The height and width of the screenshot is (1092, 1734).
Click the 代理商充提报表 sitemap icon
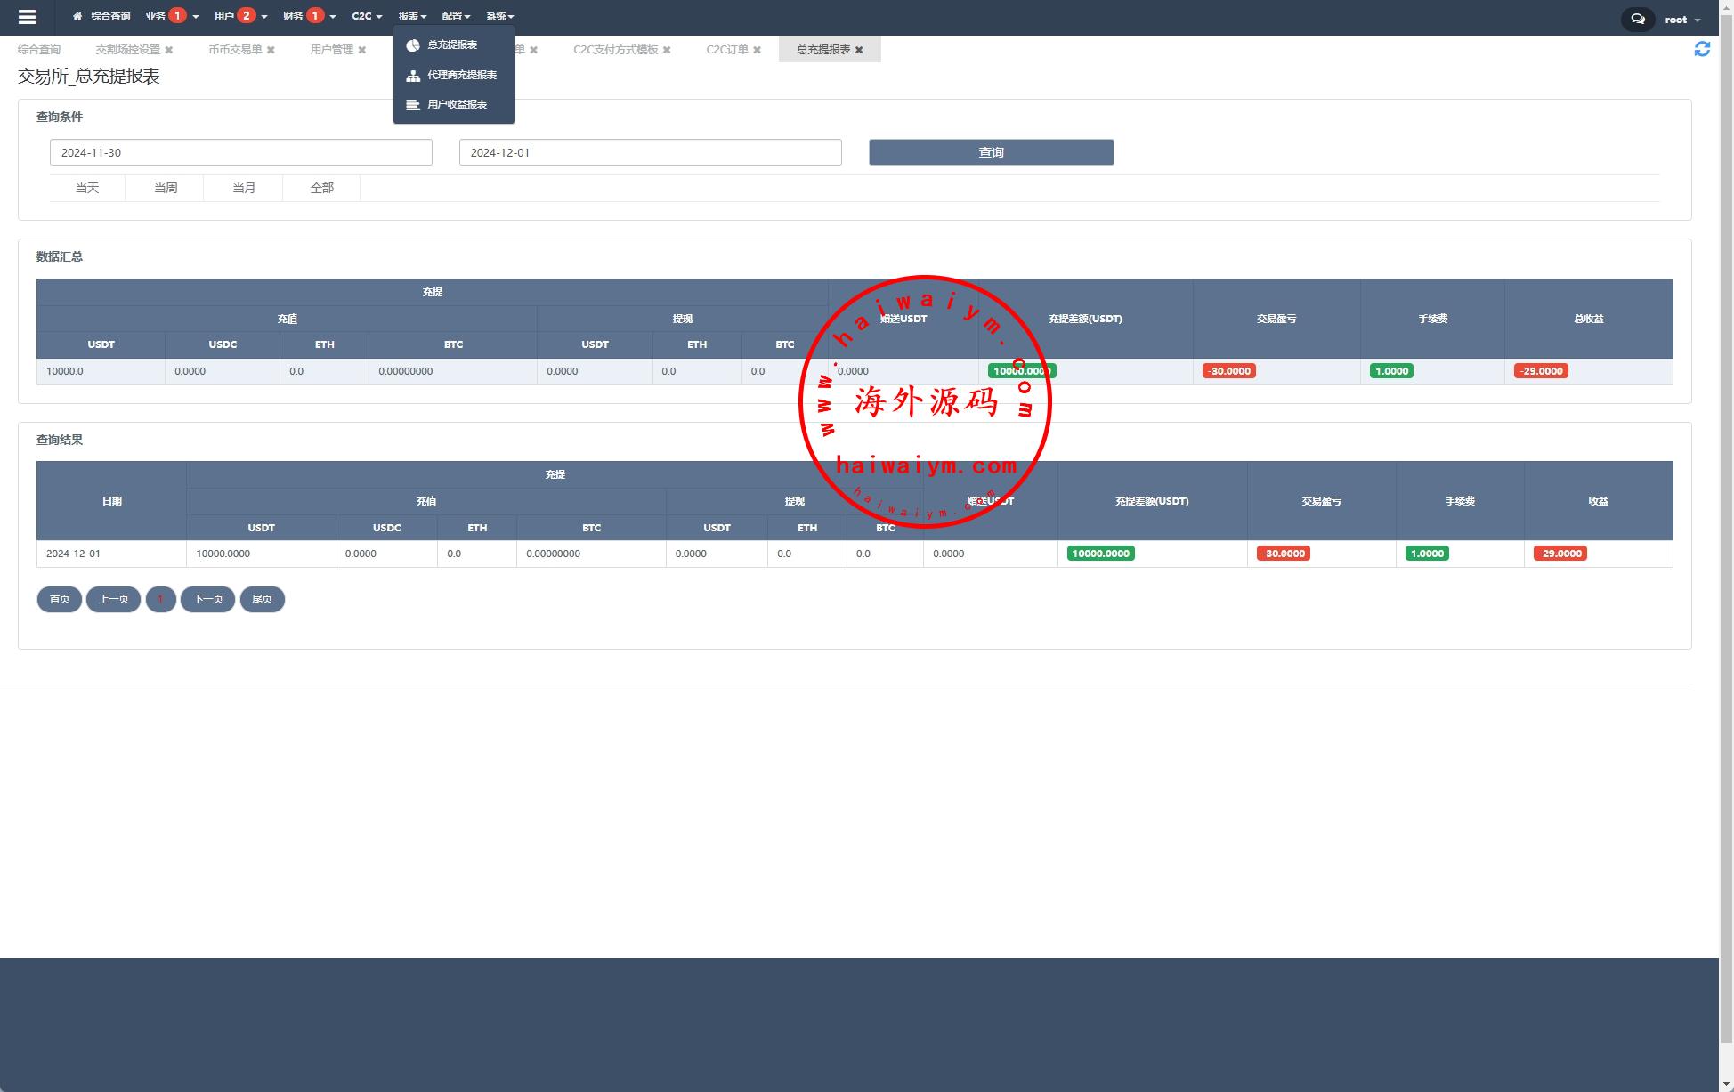pyautogui.click(x=413, y=76)
